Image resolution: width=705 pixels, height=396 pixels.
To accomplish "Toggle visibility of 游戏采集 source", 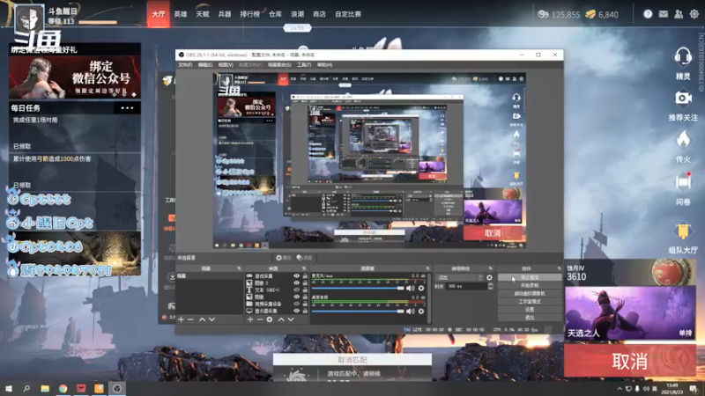I will click(296, 276).
